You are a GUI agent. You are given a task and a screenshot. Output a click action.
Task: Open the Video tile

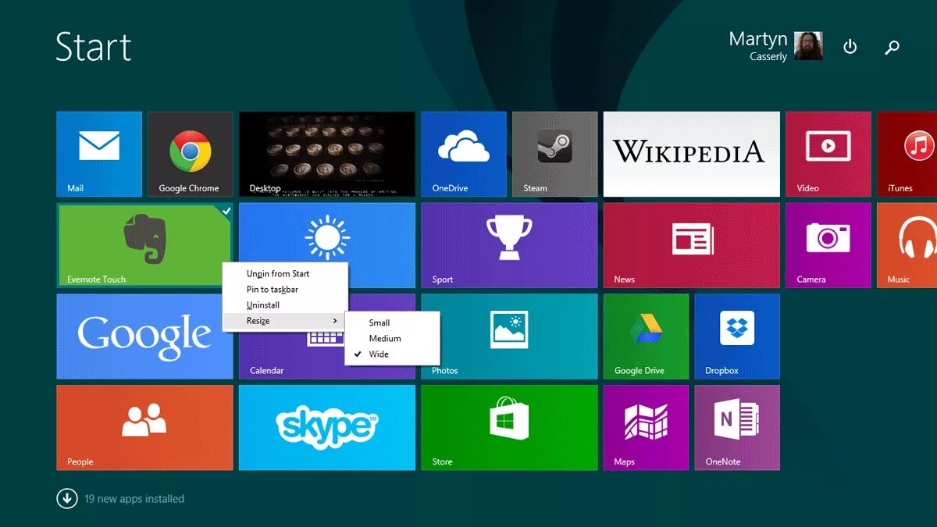click(828, 154)
